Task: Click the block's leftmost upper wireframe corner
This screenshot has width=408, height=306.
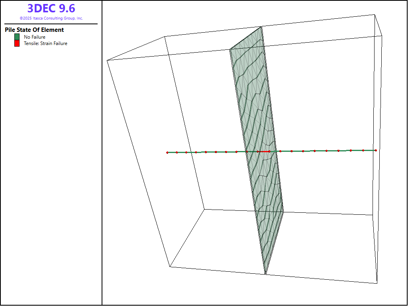Action: [x=107, y=60]
